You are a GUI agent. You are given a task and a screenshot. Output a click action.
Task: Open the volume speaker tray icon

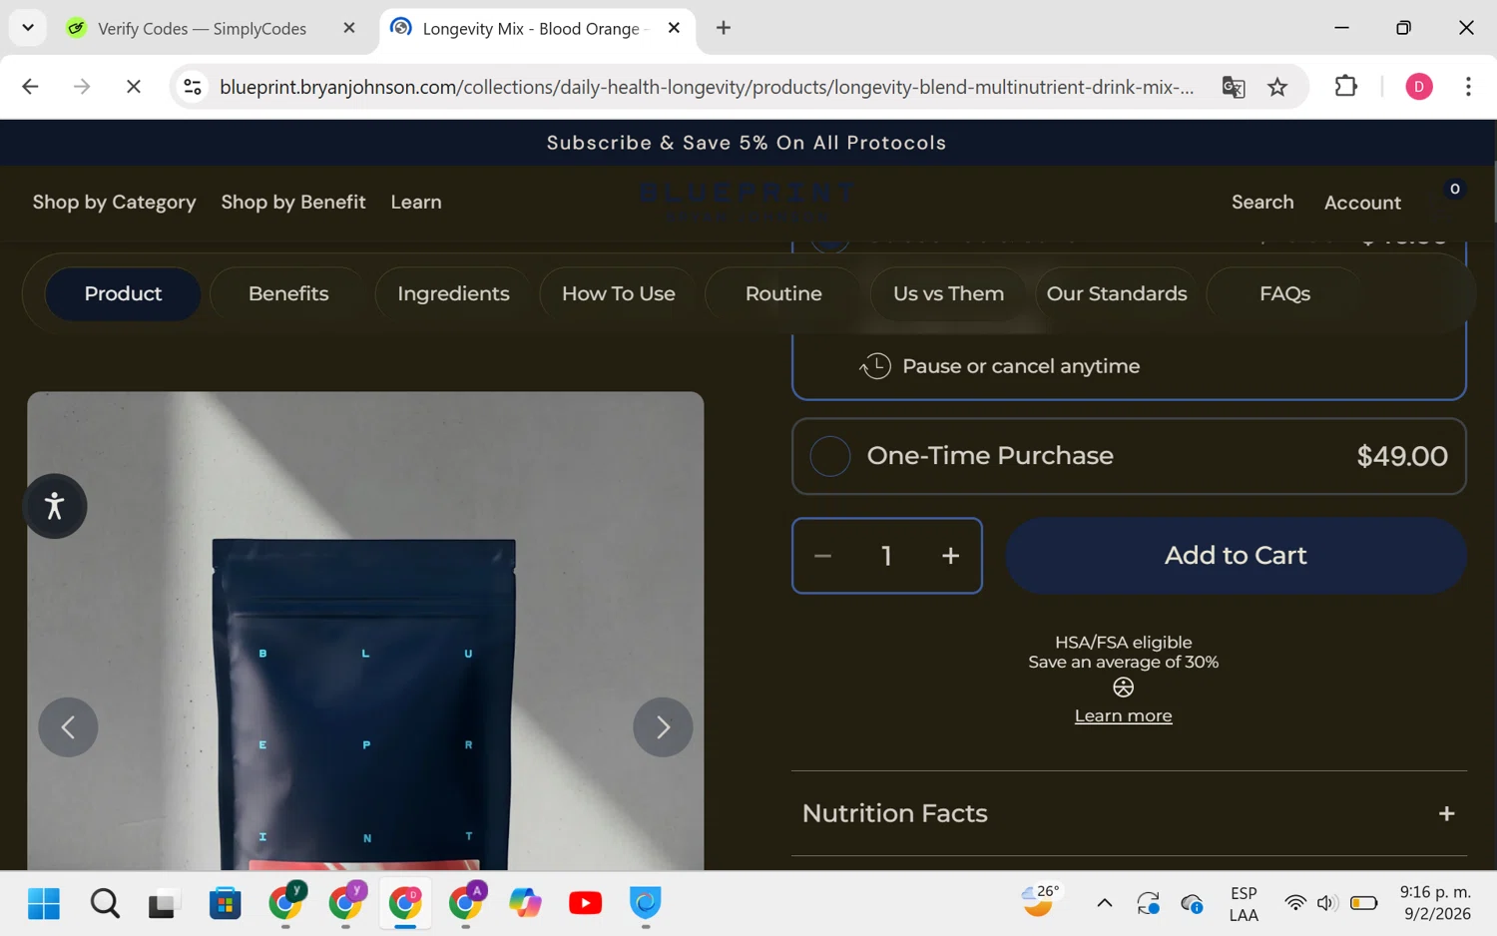1326,904
